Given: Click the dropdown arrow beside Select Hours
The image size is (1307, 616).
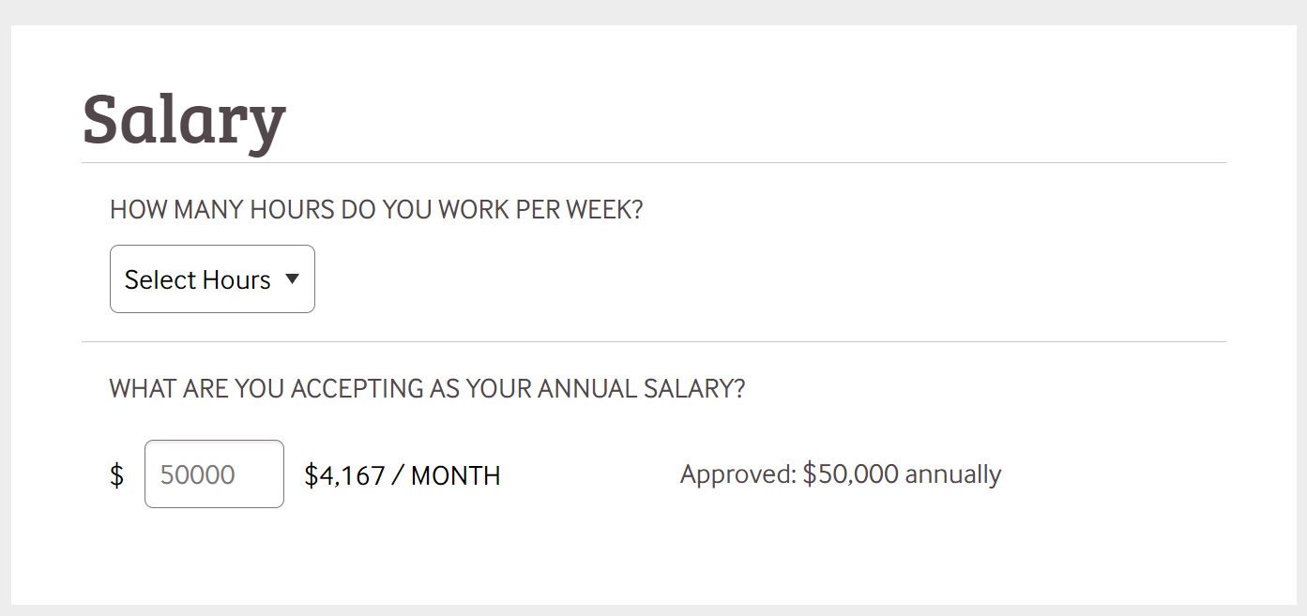Looking at the screenshot, I should click(292, 278).
